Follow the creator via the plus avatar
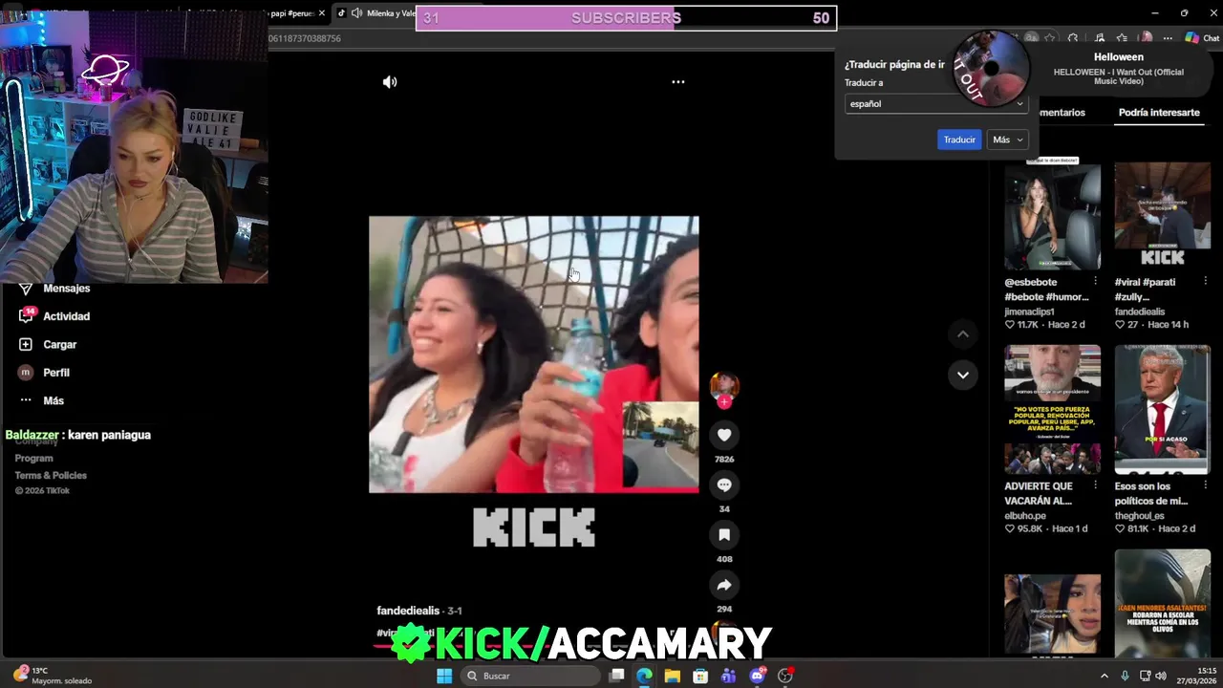 [x=724, y=402]
